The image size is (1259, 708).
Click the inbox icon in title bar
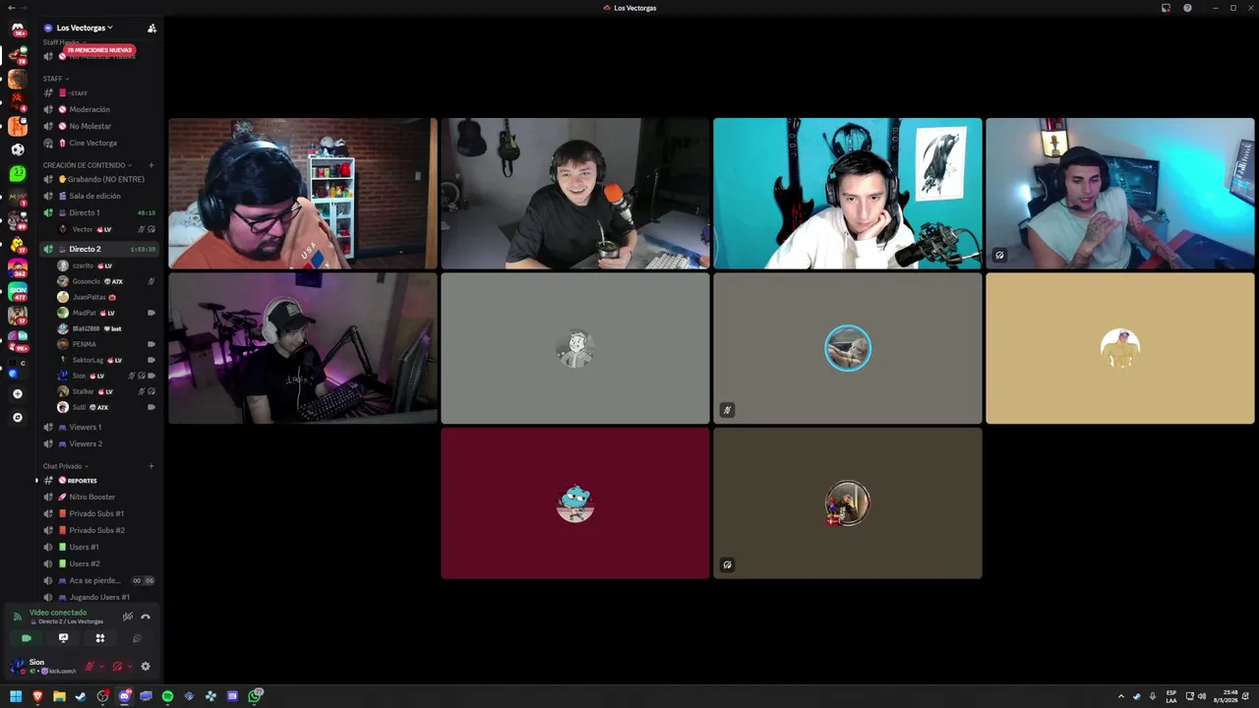click(x=1166, y=8)
